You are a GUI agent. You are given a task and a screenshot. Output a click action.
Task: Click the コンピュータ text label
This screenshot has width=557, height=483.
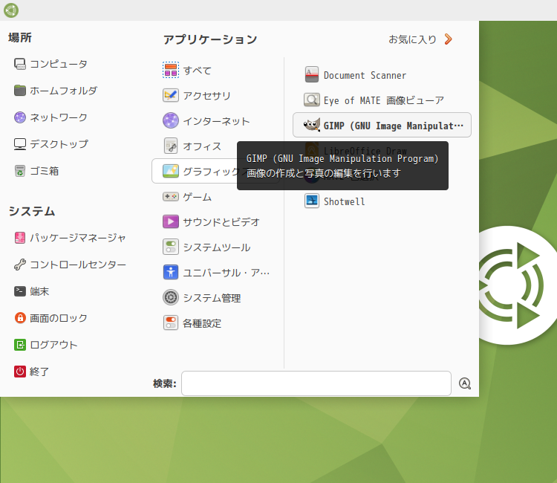coord(58,64)
